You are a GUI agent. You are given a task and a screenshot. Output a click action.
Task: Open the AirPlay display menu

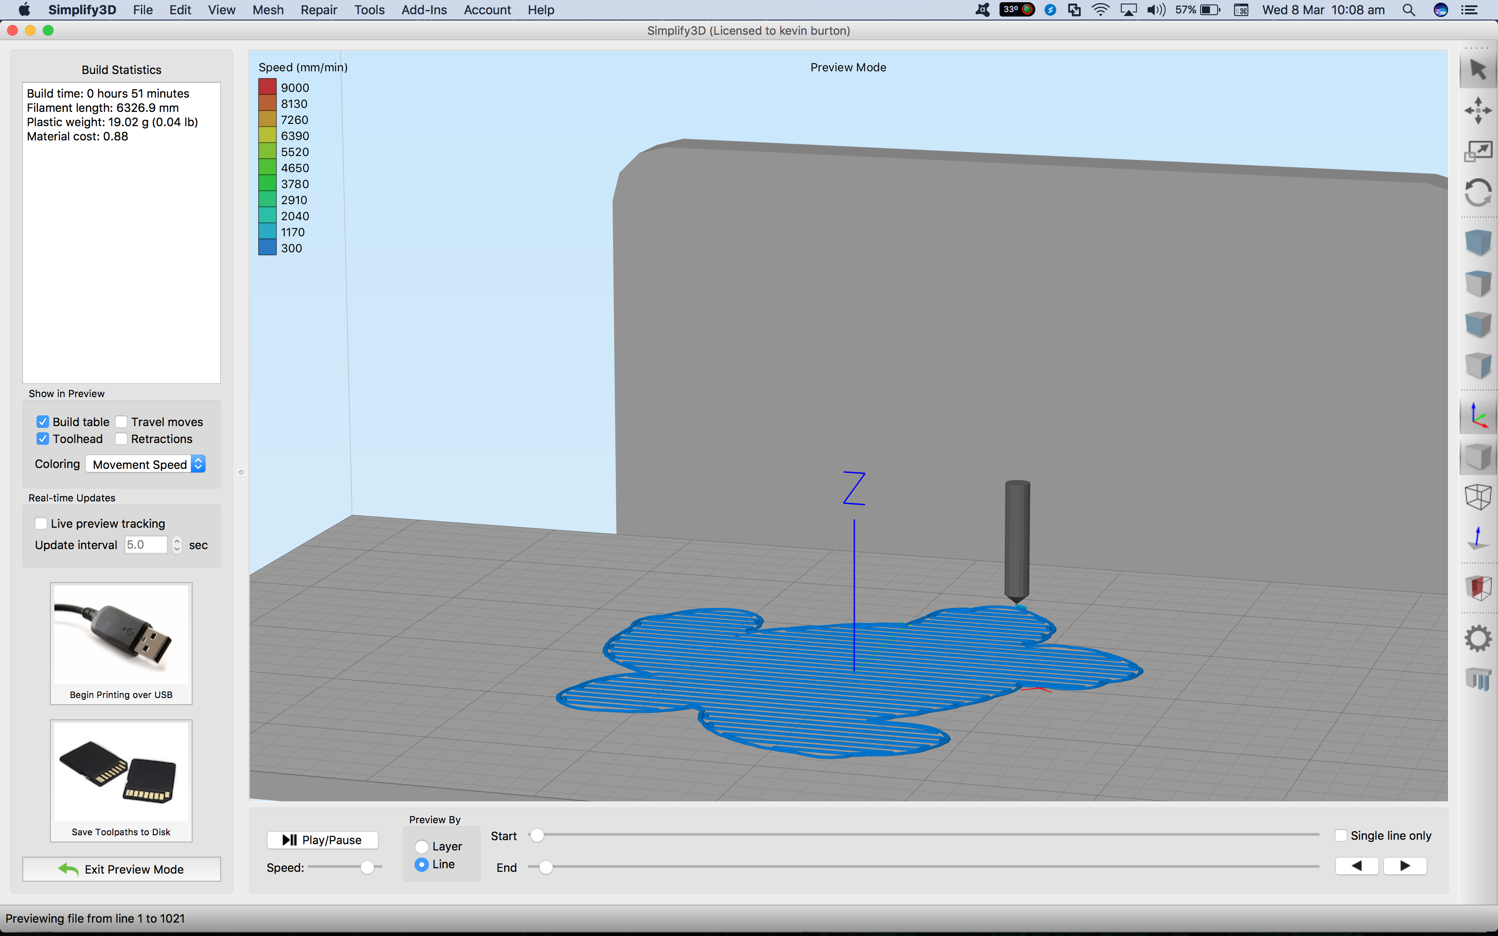click(x=1128, y=10)
